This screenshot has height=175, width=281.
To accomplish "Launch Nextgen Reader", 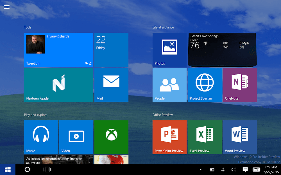I will pyautogui.click(x=58, y=85).
